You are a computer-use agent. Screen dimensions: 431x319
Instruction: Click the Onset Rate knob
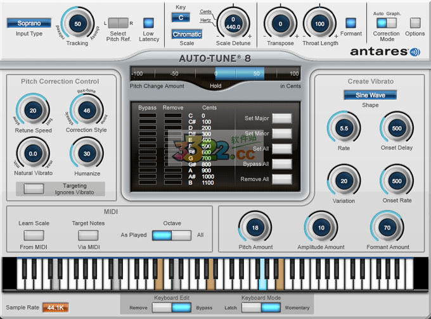click(x=397, y=181)
